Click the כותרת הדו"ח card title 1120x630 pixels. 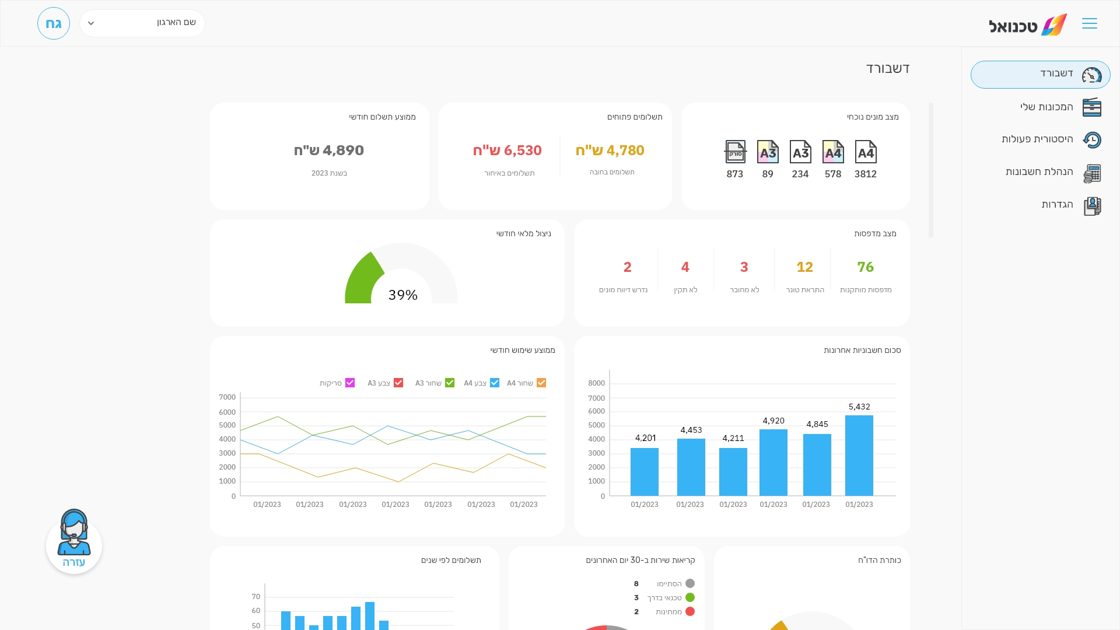[x=880, y=561]
